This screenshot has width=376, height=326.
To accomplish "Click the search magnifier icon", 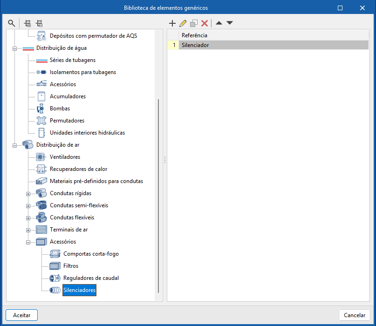I will 11,23.
